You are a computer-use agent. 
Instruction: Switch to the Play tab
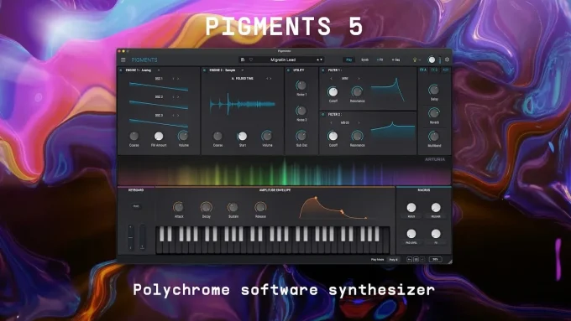[x=348, y=60]
